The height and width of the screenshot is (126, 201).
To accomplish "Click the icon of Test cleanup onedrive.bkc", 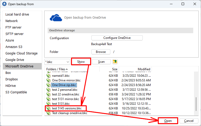I will 48,113.
